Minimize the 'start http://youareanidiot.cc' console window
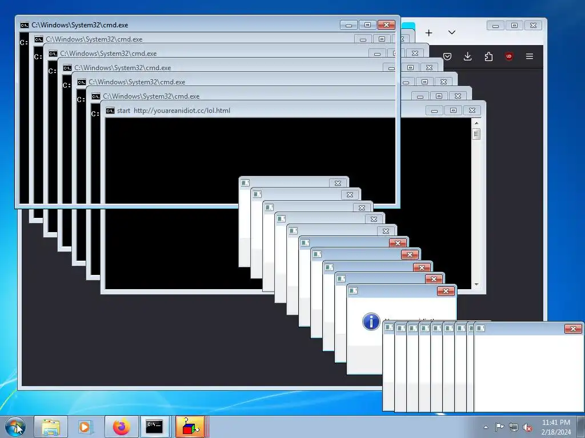Viewport: 585px width, 438px height. click(434, 110)
